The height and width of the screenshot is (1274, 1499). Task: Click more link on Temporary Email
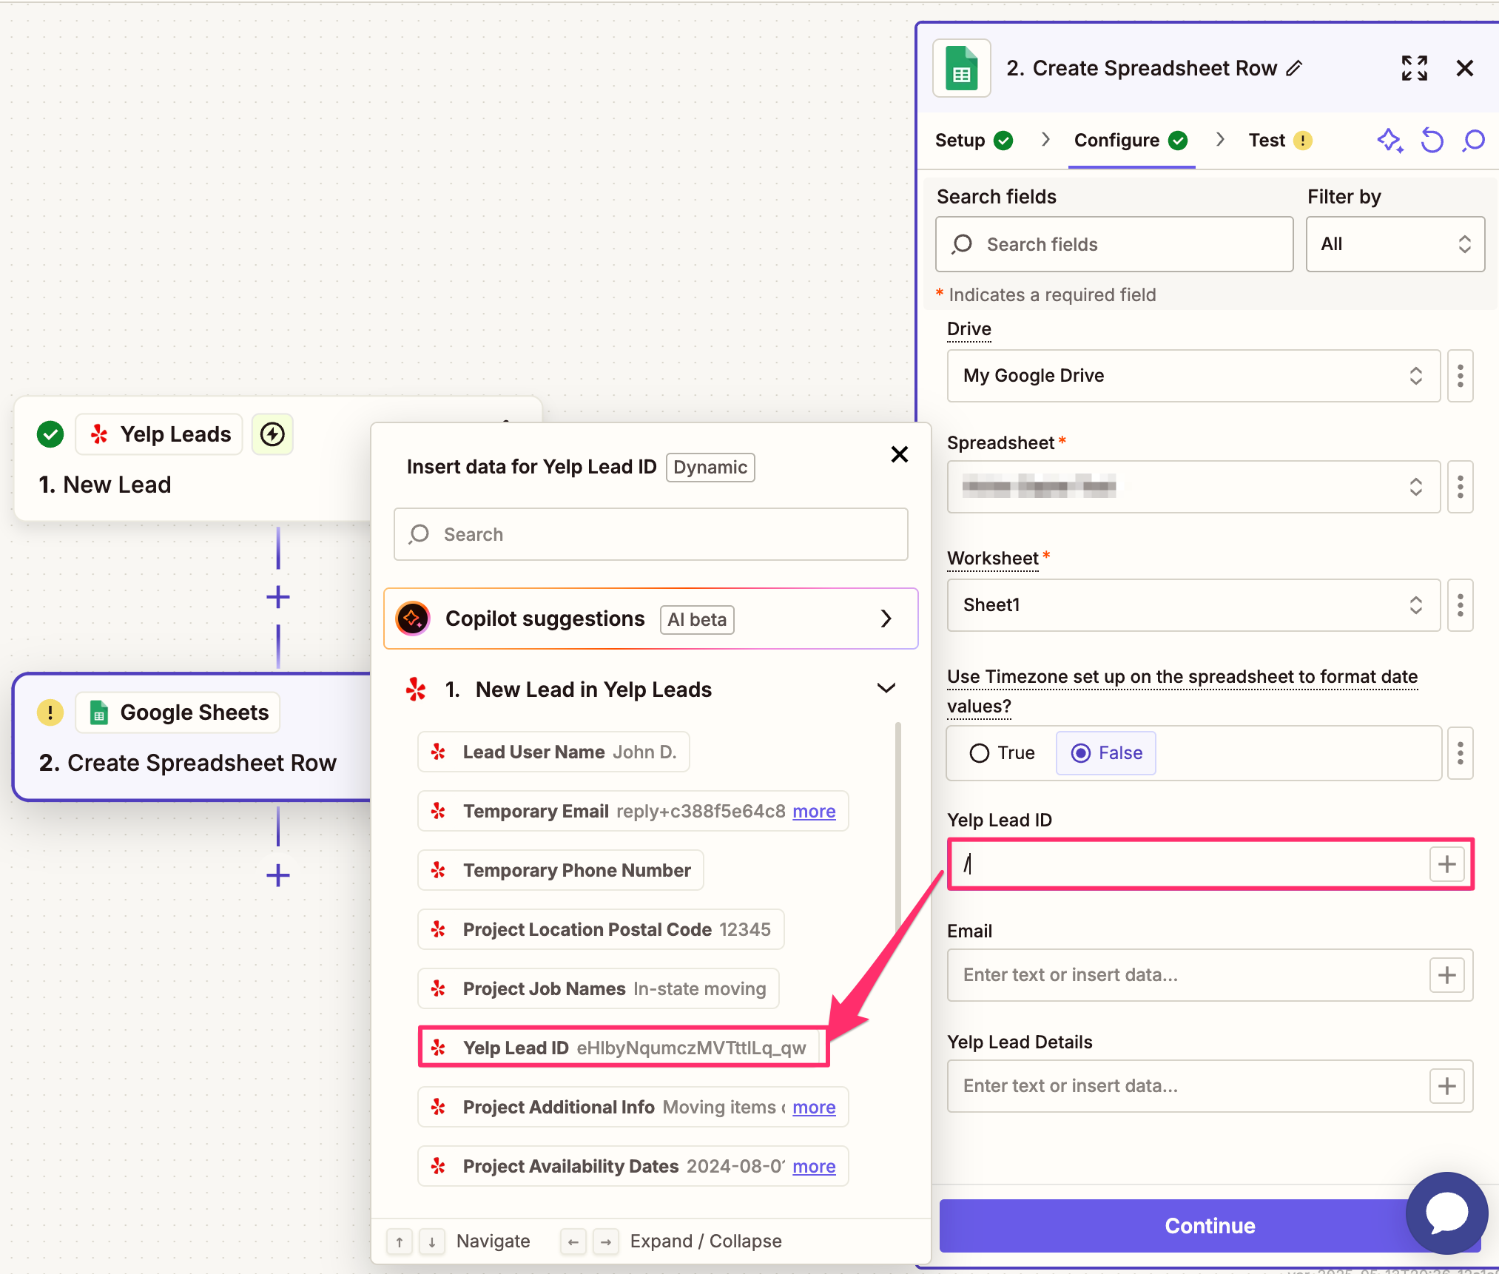point(814,812)
